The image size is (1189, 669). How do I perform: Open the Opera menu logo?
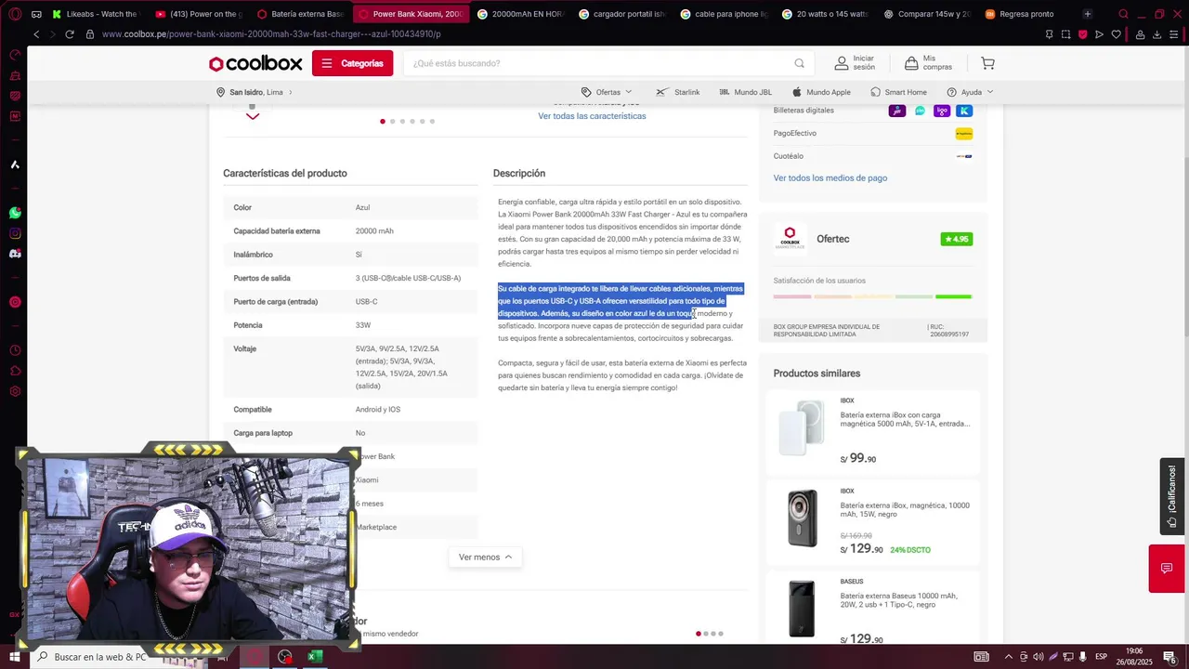click(15, 14)
